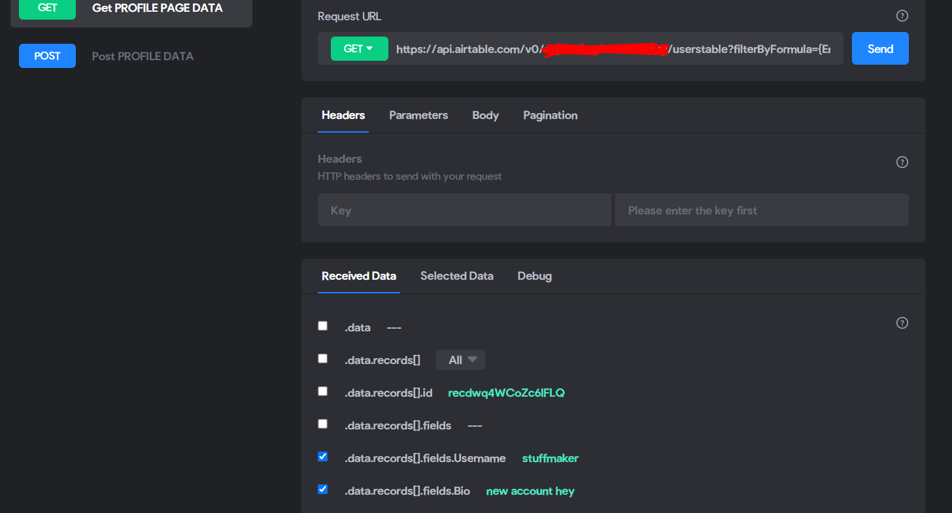This screenshot has width=952, height=513.
Task: Switch to the Headers tab
Action: 343,115
